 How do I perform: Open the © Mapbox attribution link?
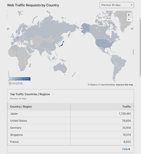pos(92,85)
